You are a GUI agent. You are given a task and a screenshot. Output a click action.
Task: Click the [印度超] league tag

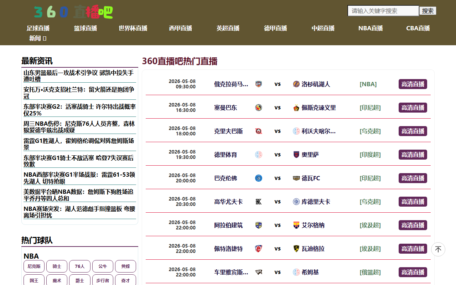tap(370, 155)
